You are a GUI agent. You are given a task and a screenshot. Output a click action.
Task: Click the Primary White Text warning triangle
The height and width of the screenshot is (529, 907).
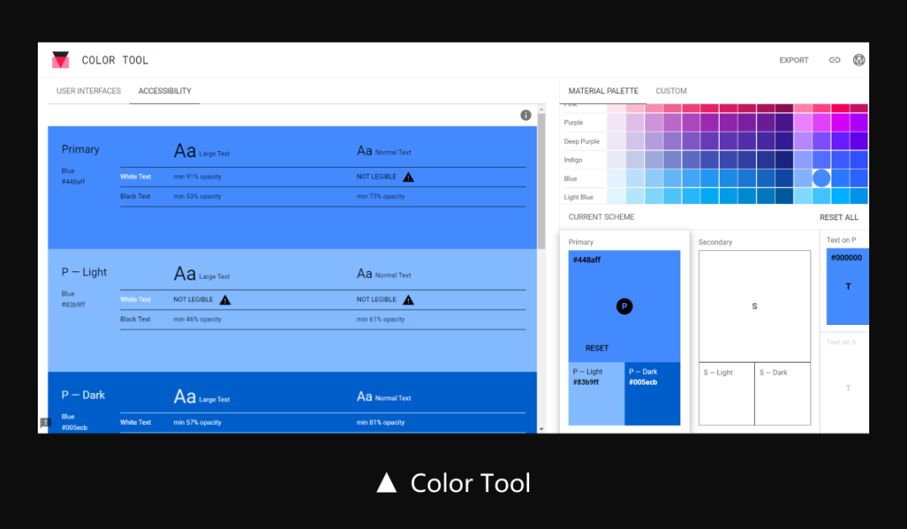point(408,177)
